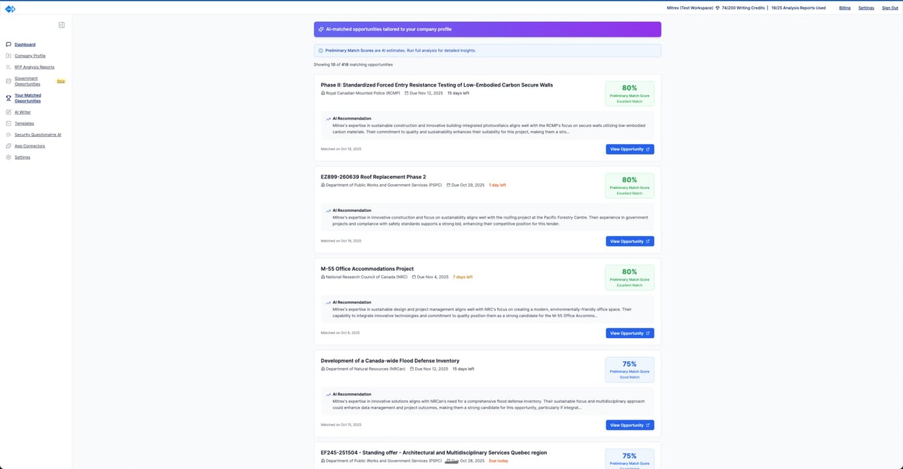Click the AI Writer pencil icon

point(9,112)
